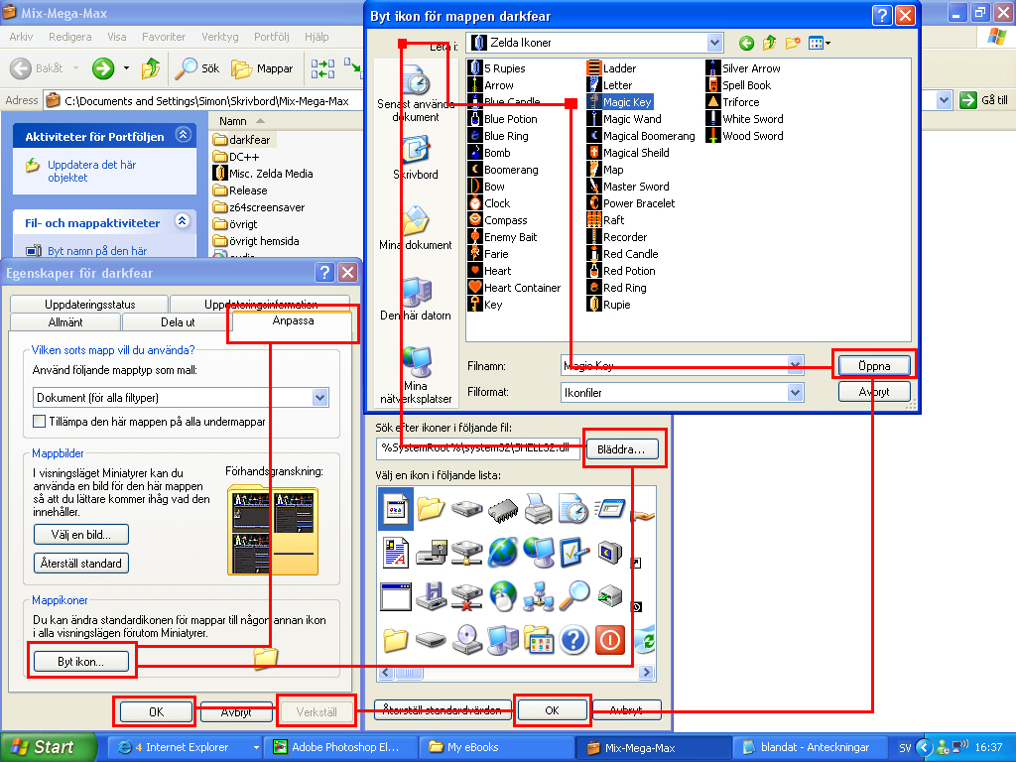Viewport: 1016px width, 762px height.
Task: Create new folder in browse dialog
Action: pyautogui.click(x=792, y=44)
